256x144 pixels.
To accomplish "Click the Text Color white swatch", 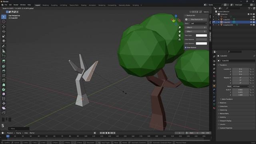I will click(x=201, y=36).
